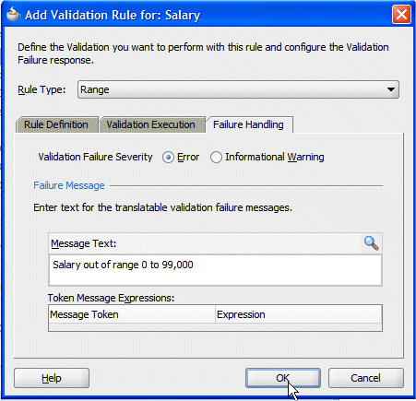Screen dimensions: 416x401
Task: Click the Rule Type label
Action: coord(42,89)
